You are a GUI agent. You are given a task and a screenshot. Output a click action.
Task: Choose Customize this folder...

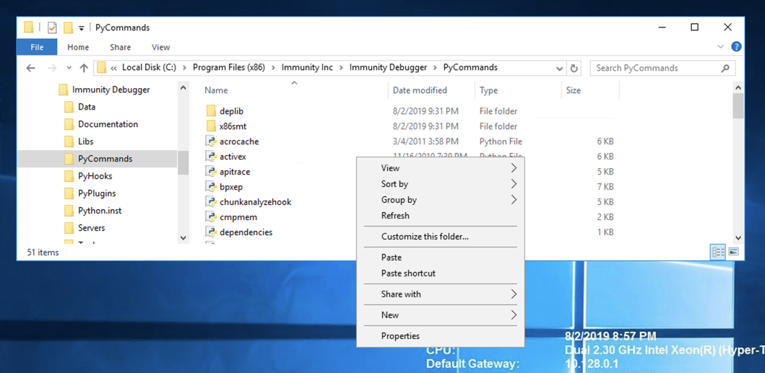coord(440,237)
